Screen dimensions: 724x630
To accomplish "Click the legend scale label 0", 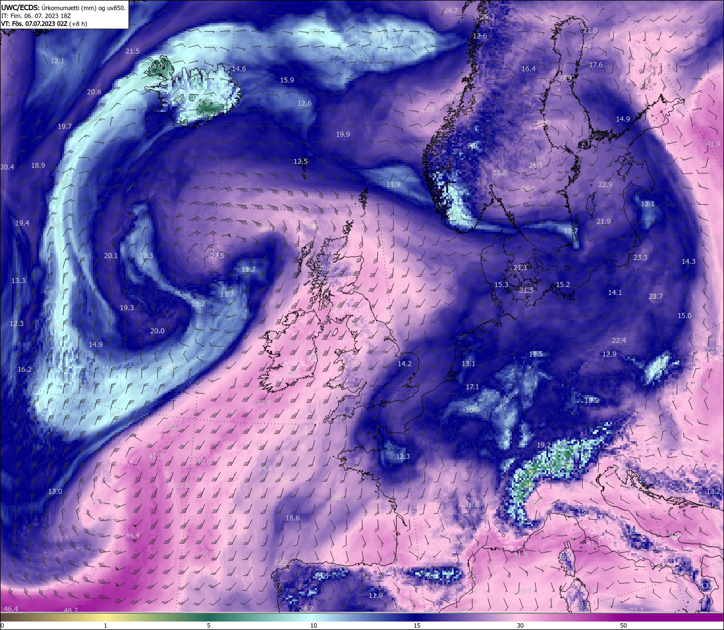I will [2, 626].
